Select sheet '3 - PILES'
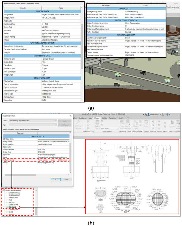Viewport: 182px width, 226px height. pos(9,200)
